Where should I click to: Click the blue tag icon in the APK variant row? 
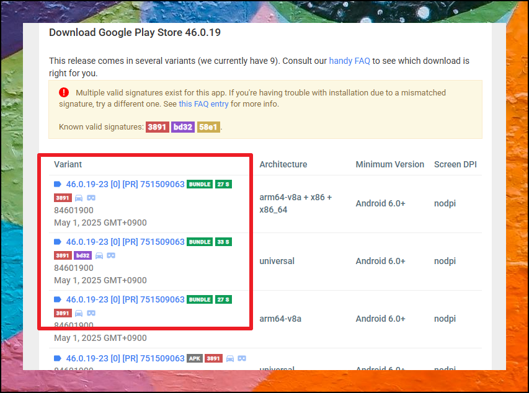(x=57, y=358)
